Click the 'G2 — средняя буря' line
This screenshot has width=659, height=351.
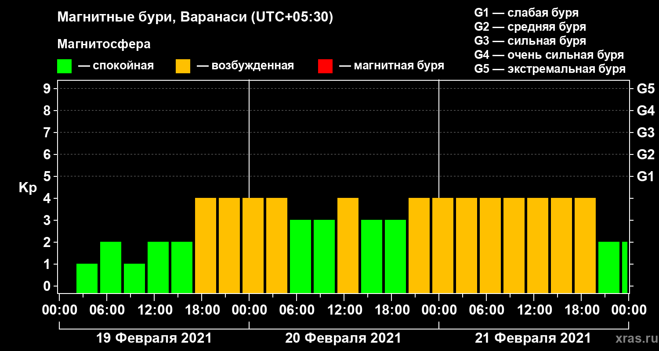pyautogui.click(x=530, y=27)
